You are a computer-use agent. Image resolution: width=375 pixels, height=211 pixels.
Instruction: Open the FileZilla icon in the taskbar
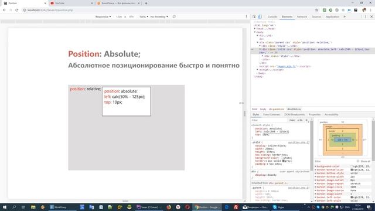click(236, 207)
